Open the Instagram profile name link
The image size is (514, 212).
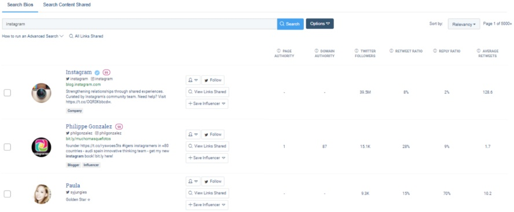point(79,72)
